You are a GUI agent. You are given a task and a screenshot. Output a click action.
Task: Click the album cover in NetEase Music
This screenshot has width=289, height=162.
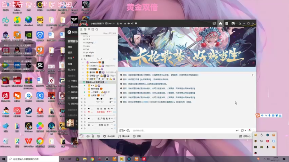click(x=70, y=123)
